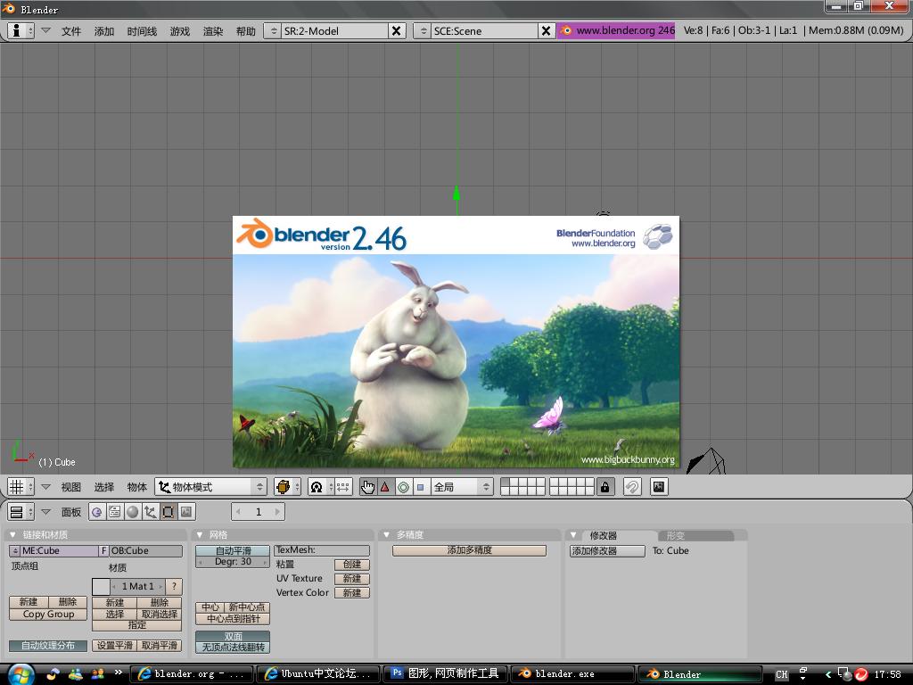
Task: Open the 添加修改器 dropdown
Action: 607,551
